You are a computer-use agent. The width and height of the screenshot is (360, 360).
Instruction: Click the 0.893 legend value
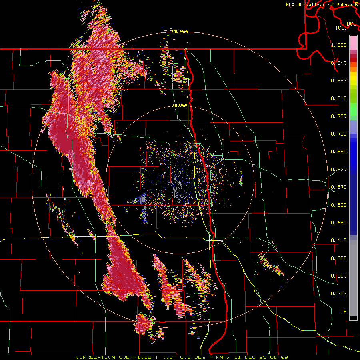339,80
